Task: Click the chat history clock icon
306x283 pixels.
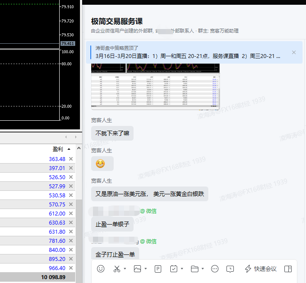Action: 230,269
